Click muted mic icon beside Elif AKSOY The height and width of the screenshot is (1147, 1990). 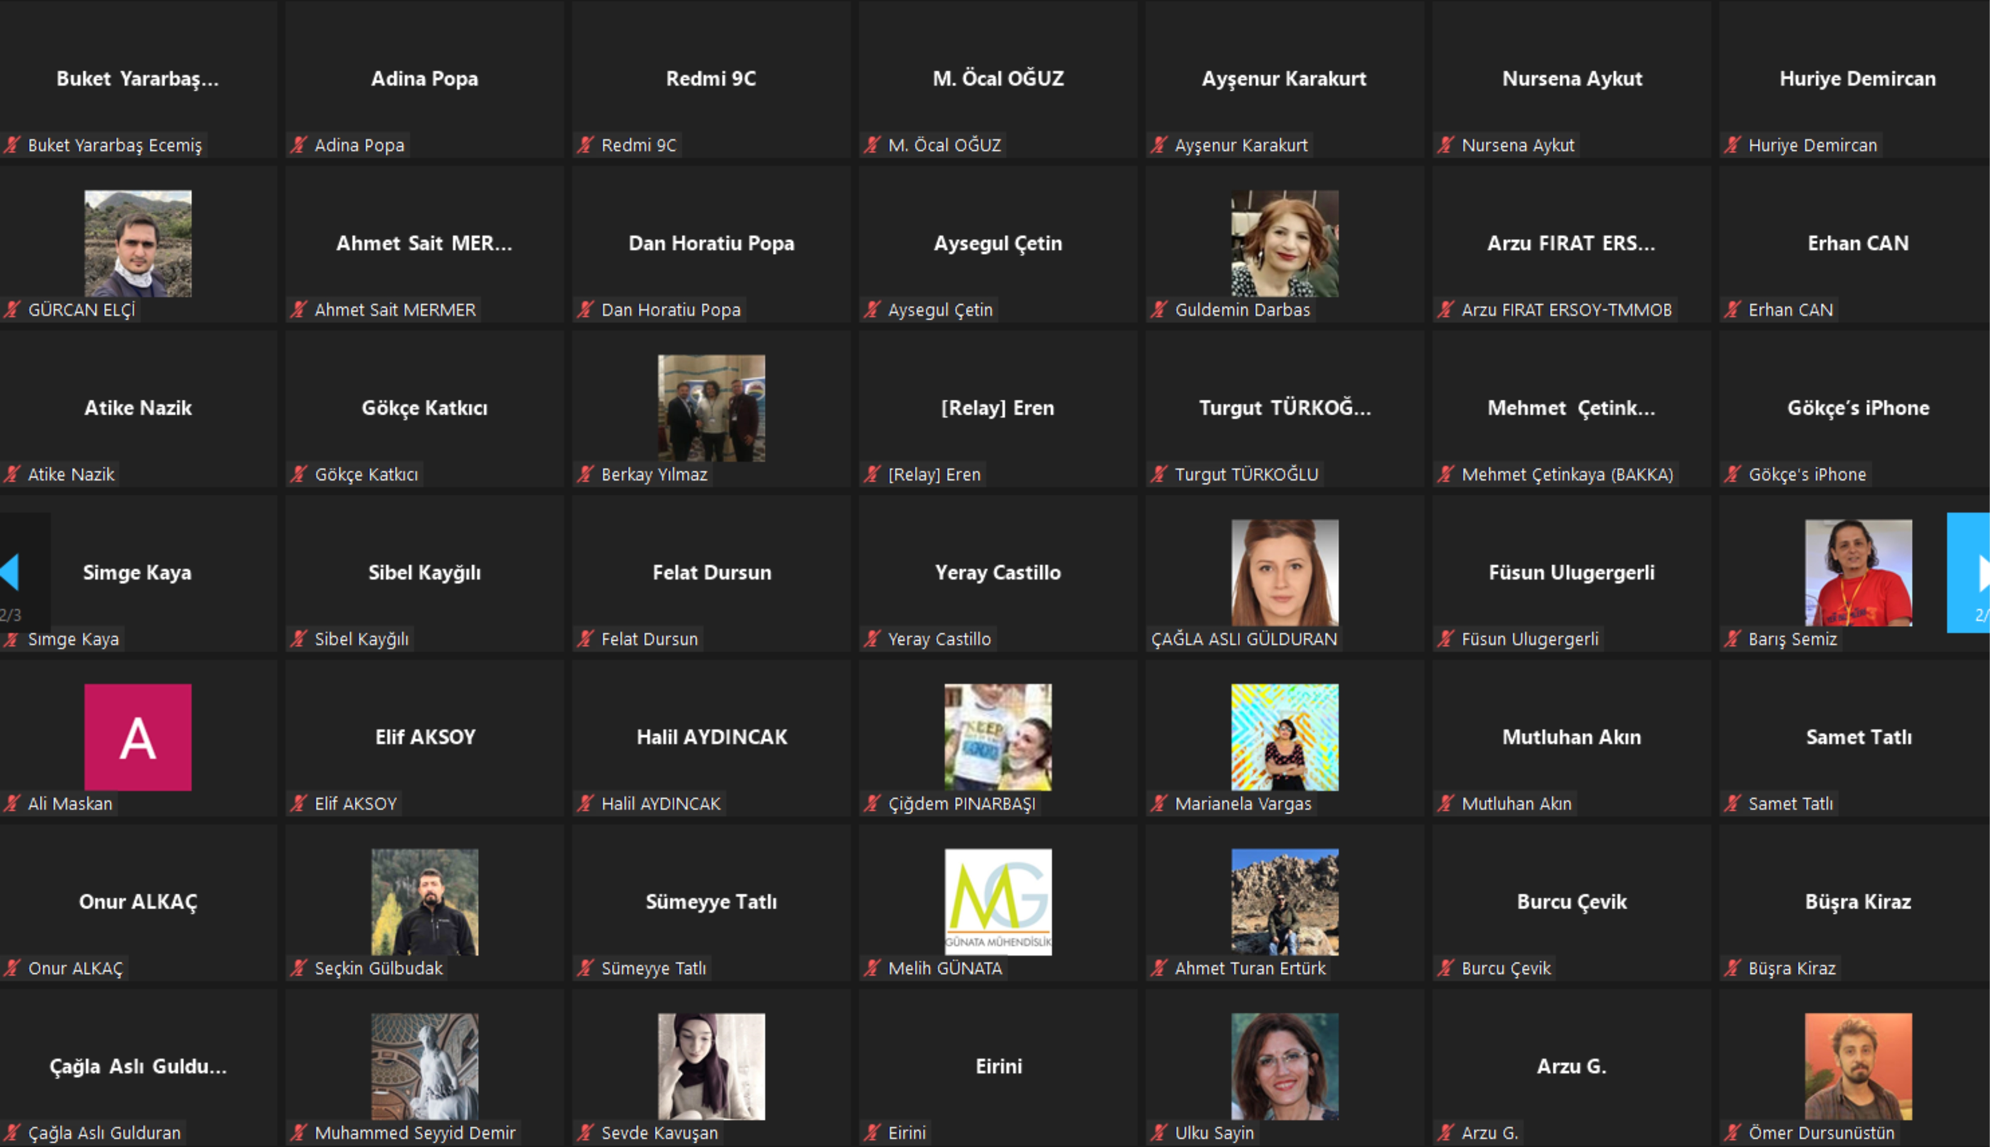click(x=298, y=804)
